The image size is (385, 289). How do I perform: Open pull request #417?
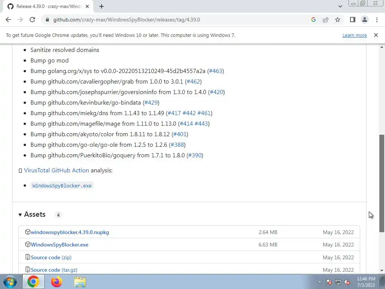tap(174, 113)
